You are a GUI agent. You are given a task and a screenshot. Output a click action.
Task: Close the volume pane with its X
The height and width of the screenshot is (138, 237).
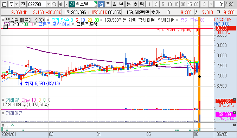pyautogui.click(x=235, y=99)
